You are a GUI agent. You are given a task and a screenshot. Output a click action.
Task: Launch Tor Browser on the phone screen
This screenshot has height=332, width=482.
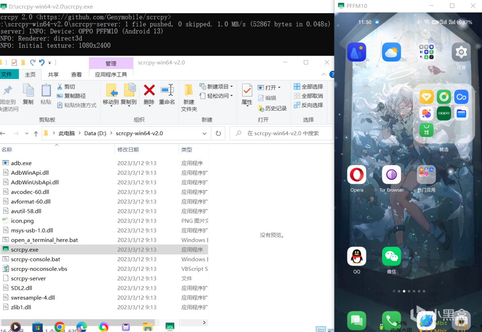coord(392,175)
